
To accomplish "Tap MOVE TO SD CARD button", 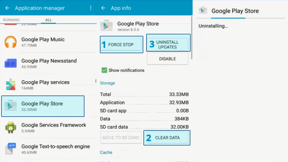I will click(121, 137).
